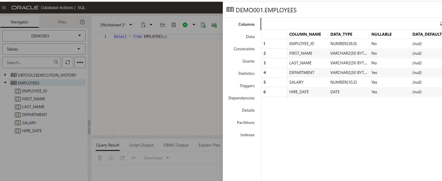Open the Explain Plan results tab
This screenshot has height=181, width=442.
tap(209, 145)
